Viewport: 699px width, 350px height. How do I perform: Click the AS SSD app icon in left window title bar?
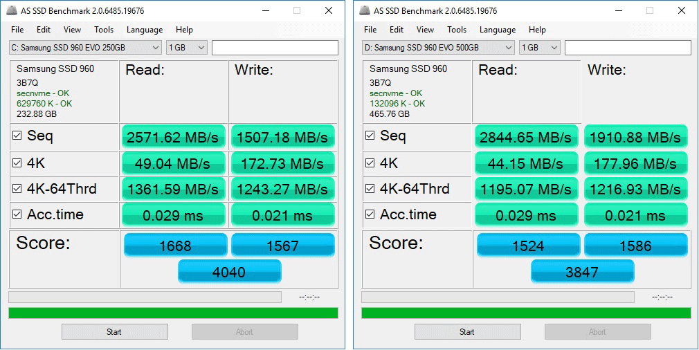coord(12,10)
